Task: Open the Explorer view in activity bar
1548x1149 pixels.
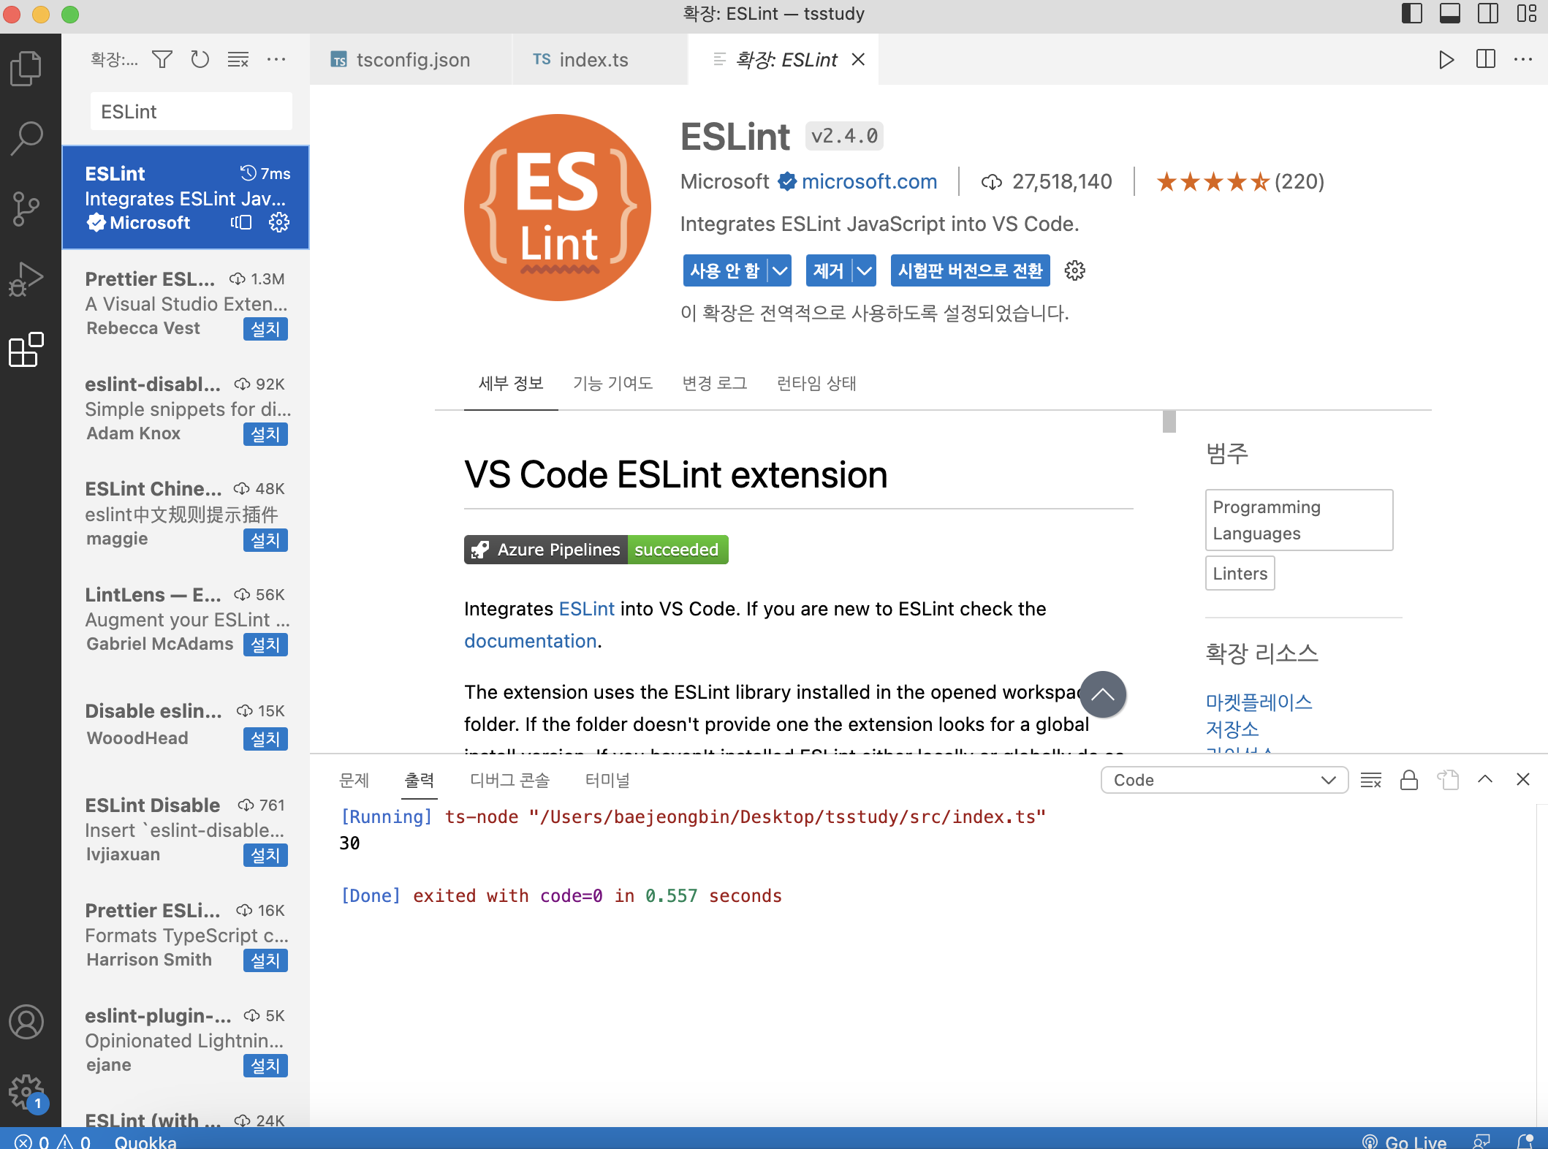Action: click(27, 68)
